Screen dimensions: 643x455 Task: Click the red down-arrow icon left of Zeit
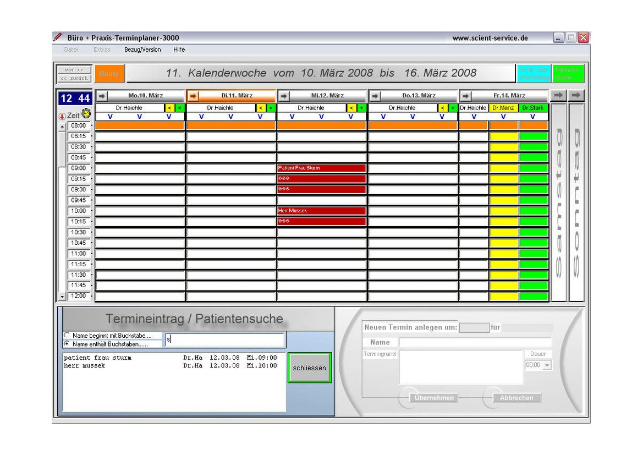(62, 116)
